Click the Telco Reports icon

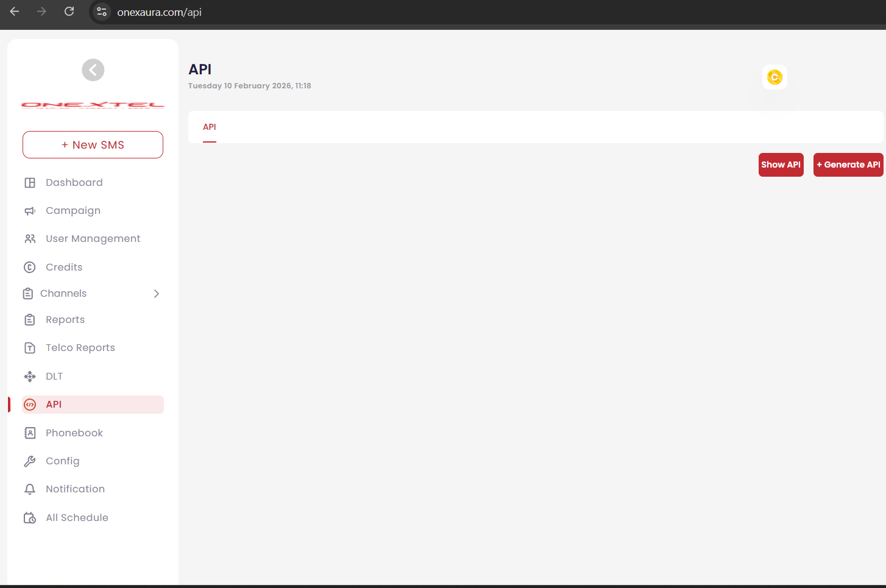(x=30, y=348)
